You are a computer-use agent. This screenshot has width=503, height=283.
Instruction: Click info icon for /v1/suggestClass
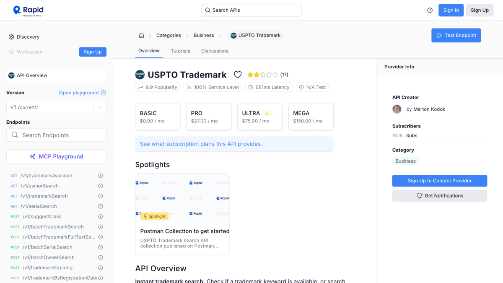coord(101,216)
